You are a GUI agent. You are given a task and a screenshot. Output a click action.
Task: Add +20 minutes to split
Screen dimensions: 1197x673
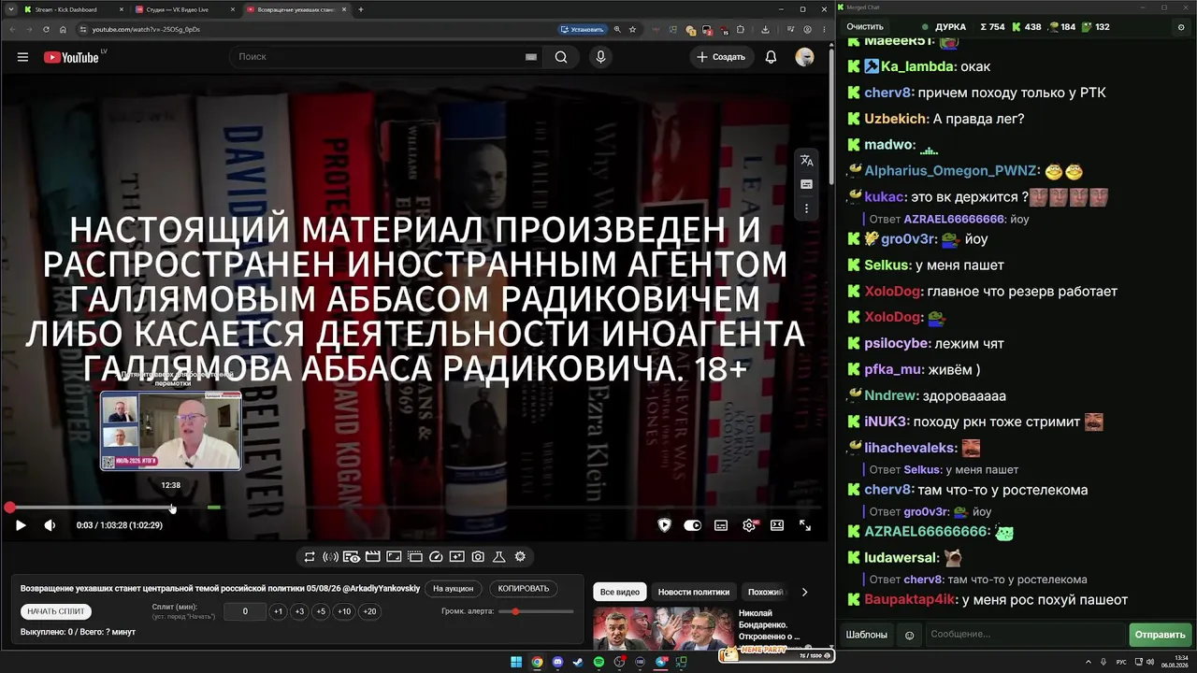(369, 611)
